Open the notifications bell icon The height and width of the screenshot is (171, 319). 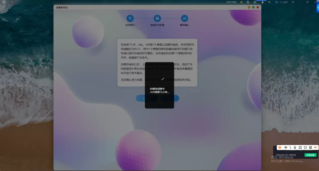click(x=263, y=2)
